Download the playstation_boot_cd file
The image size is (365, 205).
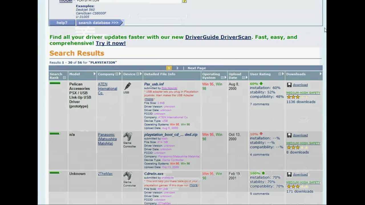point(300,135)
